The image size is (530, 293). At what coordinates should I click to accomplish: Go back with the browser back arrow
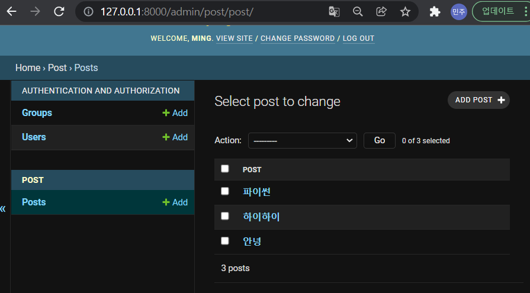click(x=12, y=11)
